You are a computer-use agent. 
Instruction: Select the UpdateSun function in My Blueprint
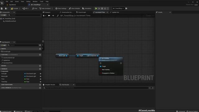pos(7,60)
